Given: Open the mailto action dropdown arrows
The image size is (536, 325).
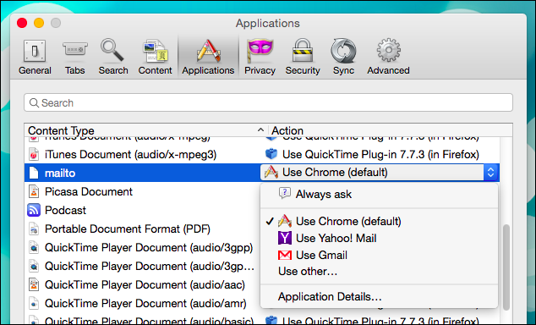Looking at the screenshot, I should [491, 173].
